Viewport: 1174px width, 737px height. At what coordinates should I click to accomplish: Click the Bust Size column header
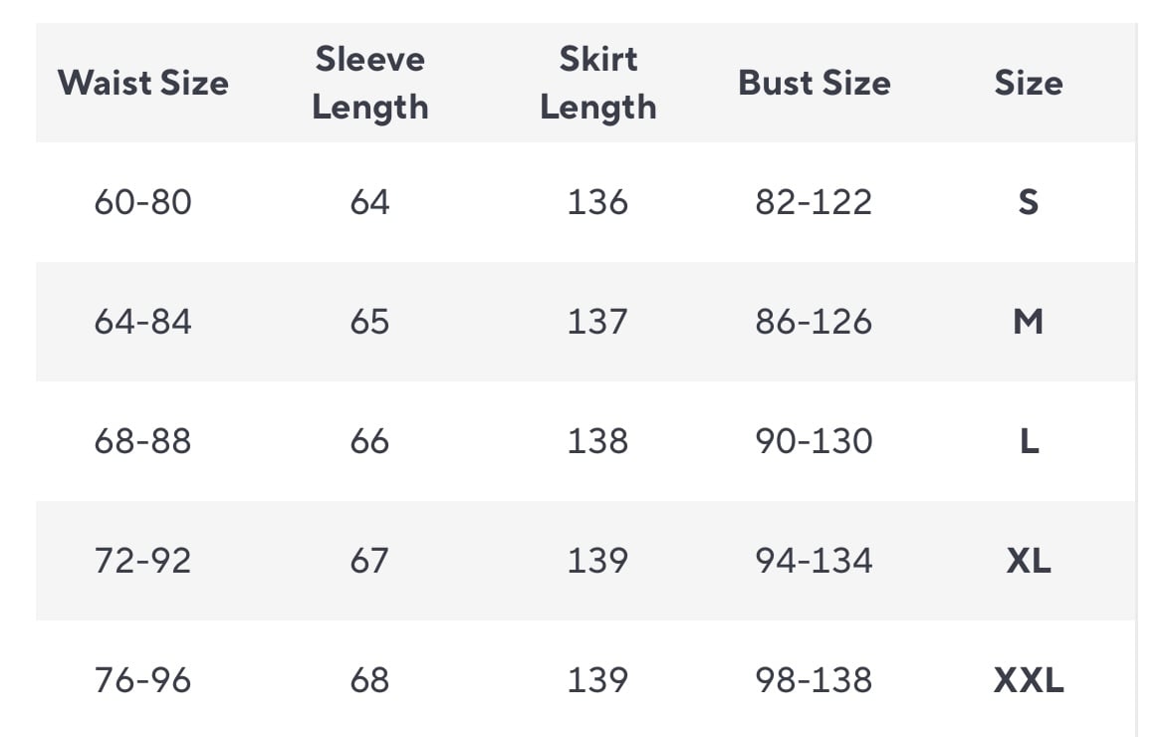click(814, 83)
